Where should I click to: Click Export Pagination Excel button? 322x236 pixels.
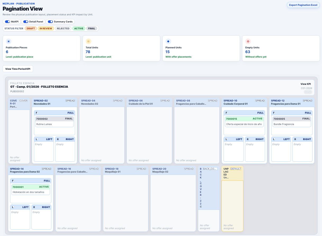point(303,5)
